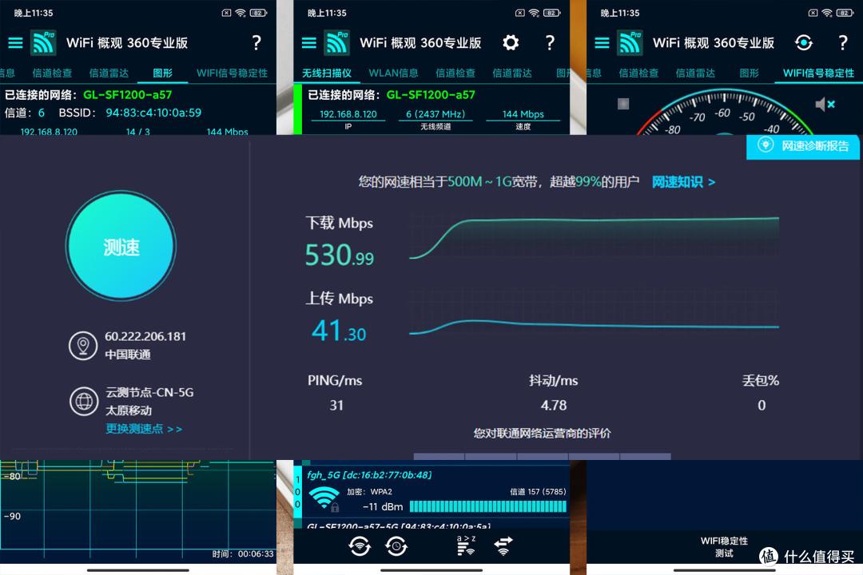Click BSSID value 94:83:c4:10:0a:59
Screen dimensions: 863x575
153,113
